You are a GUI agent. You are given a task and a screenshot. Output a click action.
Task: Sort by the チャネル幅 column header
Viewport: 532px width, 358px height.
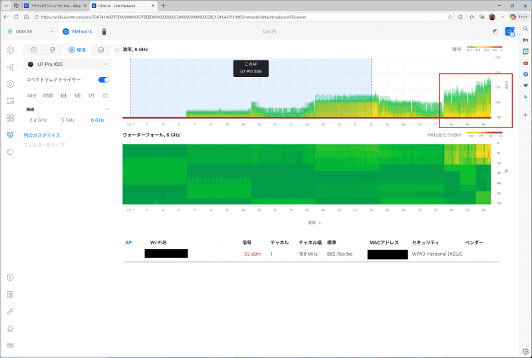coord(310,242)
